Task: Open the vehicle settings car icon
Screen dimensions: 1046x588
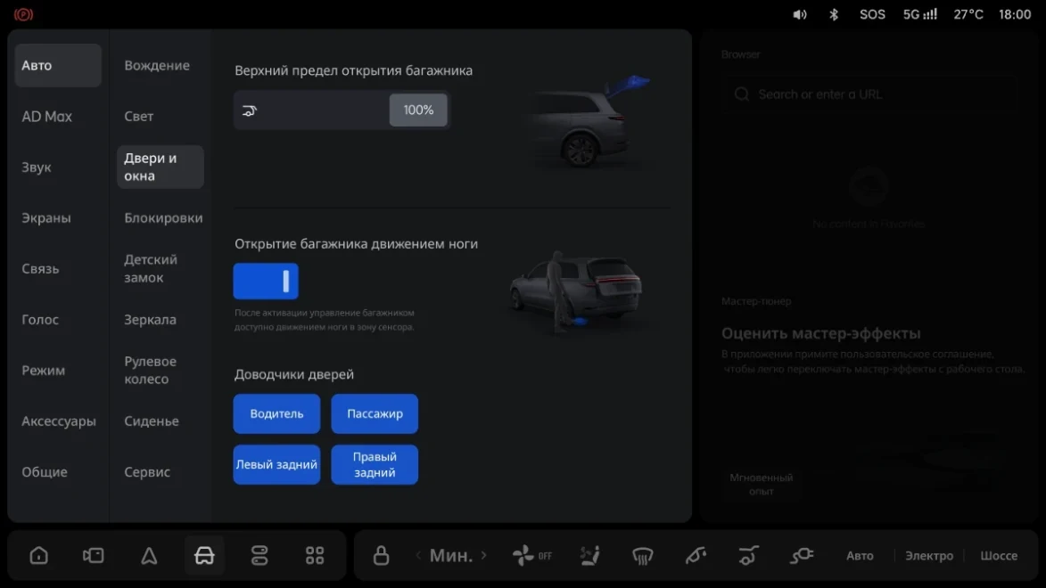Action: click(x=204, y=555)
